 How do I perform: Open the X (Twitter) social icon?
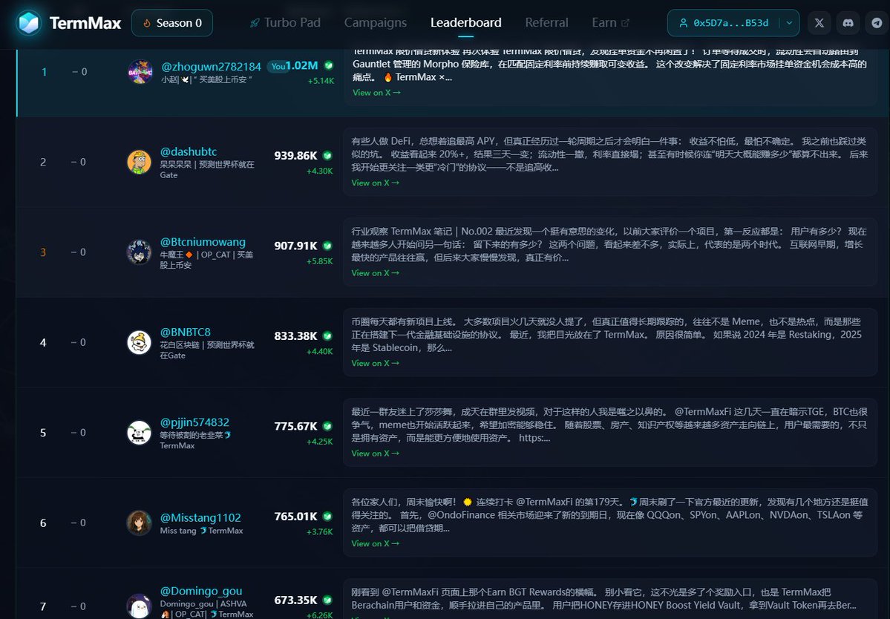tap(819, 23)
